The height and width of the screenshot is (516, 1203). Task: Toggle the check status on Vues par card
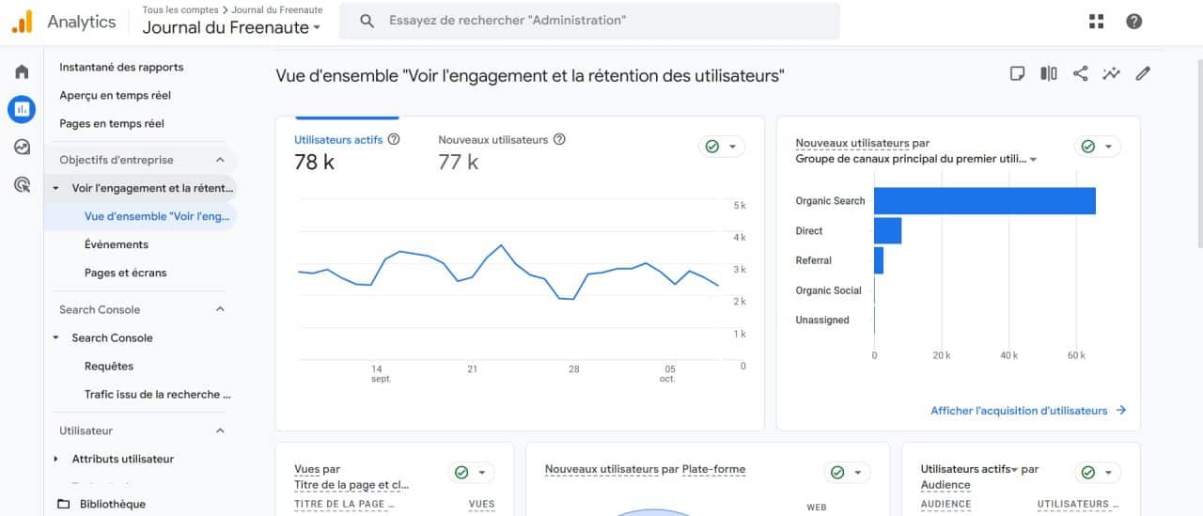(471, 473)
